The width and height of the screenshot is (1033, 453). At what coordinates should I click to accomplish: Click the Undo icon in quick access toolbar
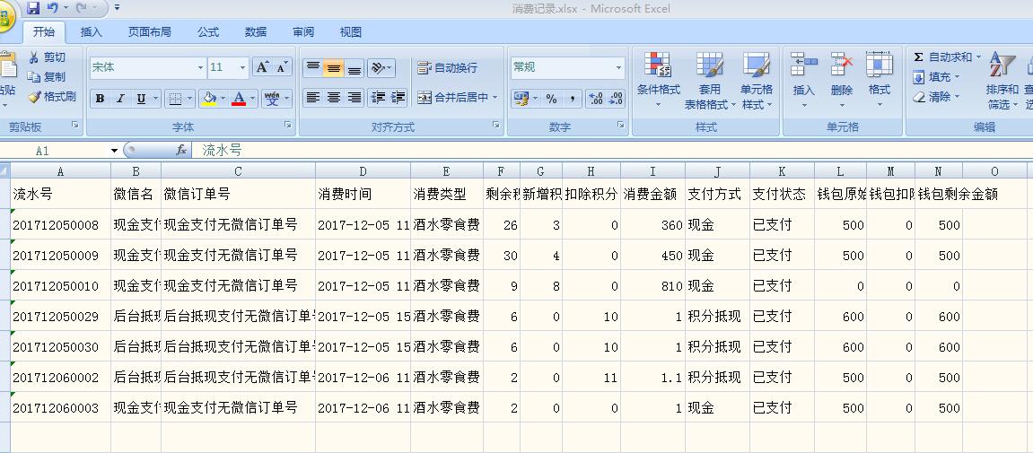click(53, 9)
